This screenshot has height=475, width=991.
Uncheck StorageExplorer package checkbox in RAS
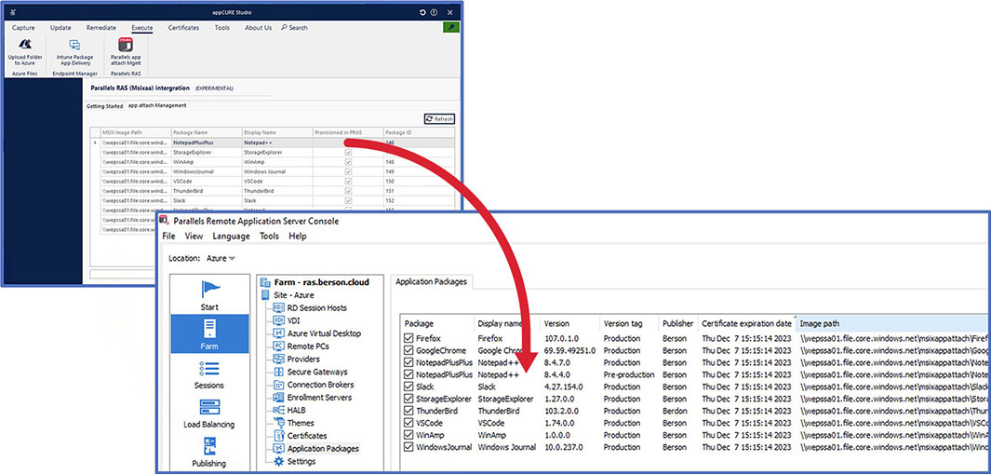pyautogui.click(x=408, y=399)
